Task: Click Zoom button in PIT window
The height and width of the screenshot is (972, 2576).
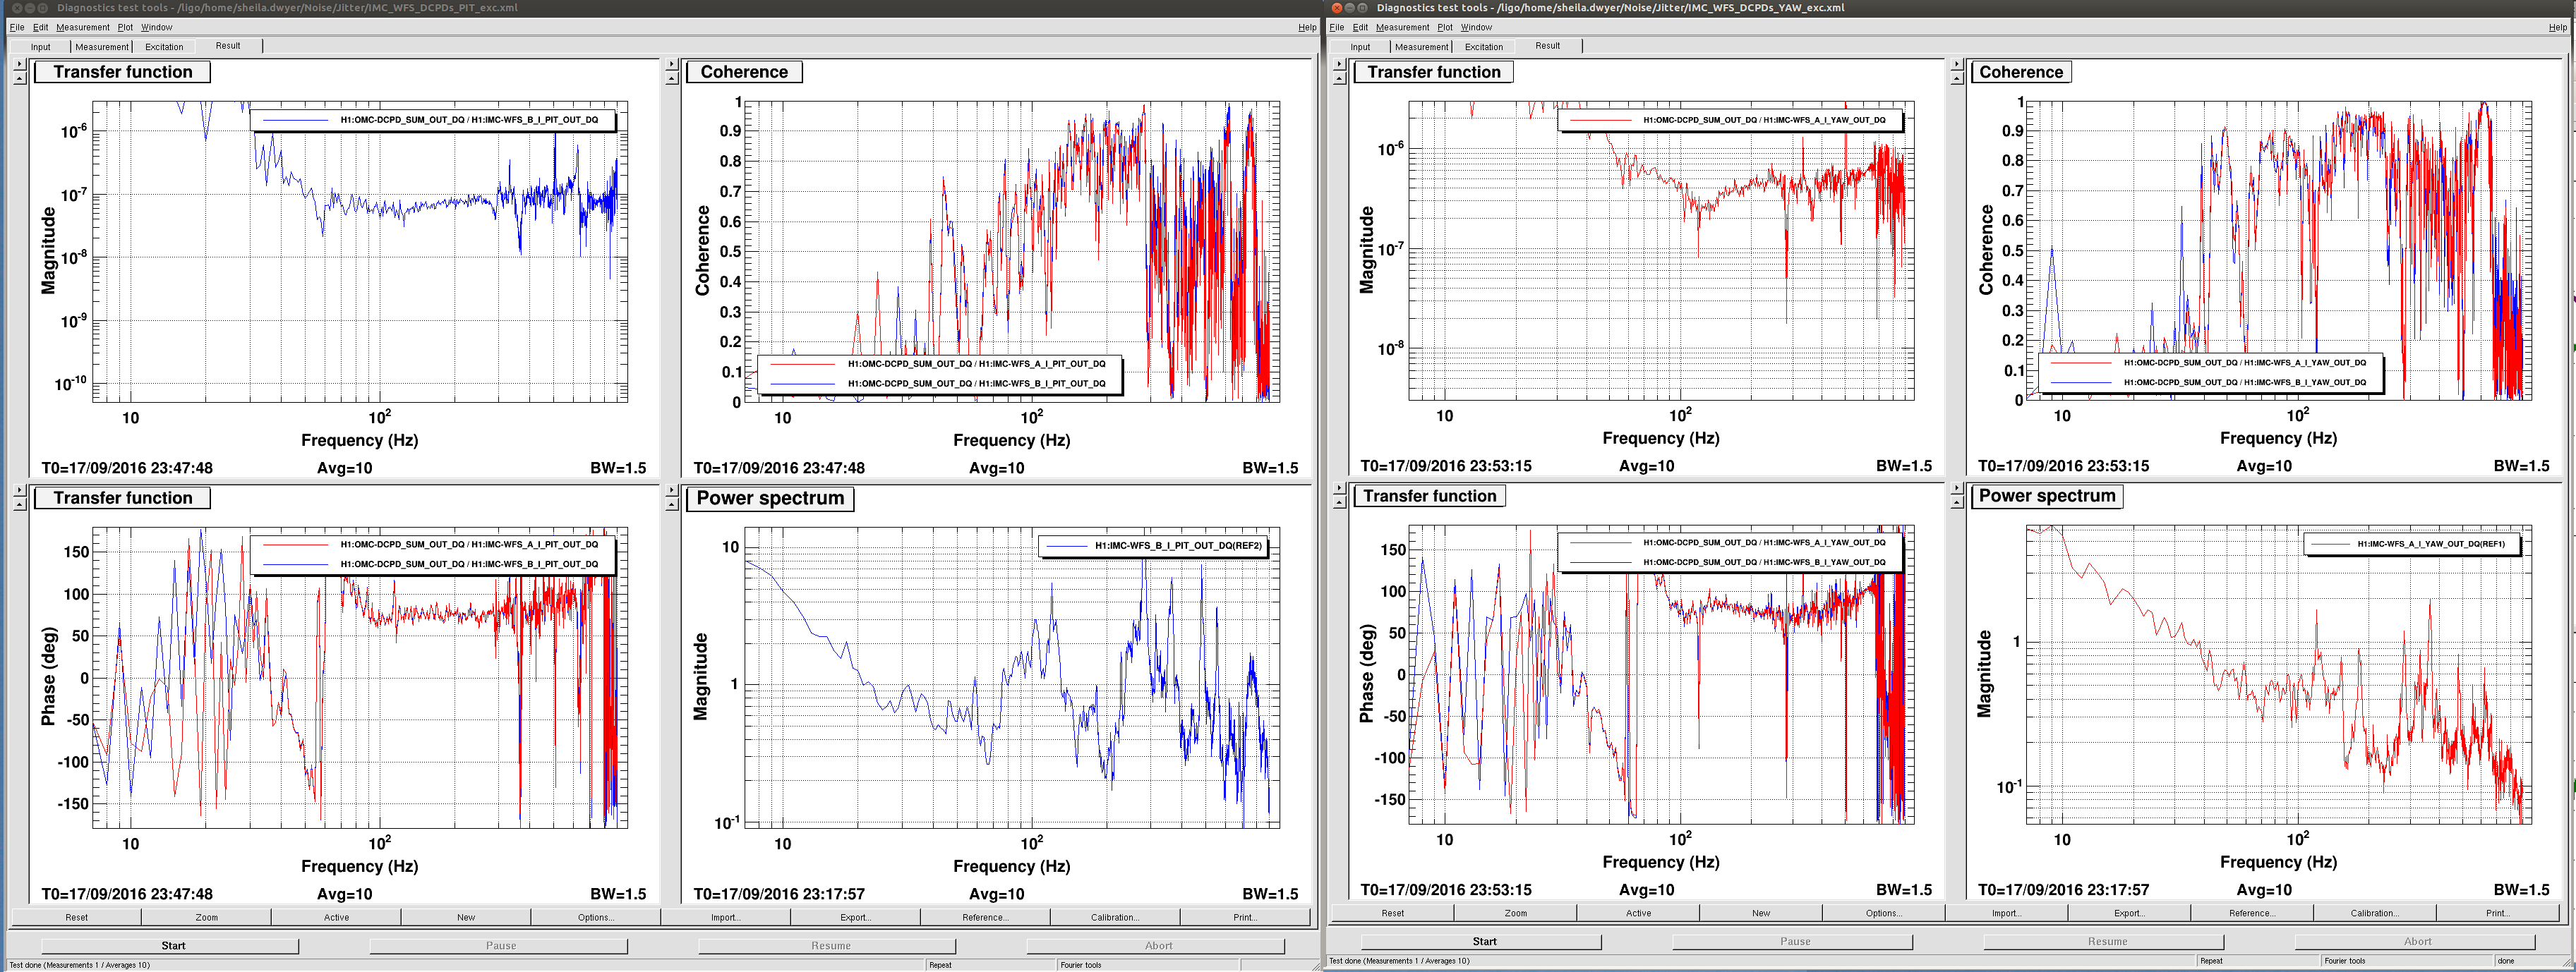Action: point(206,917)
